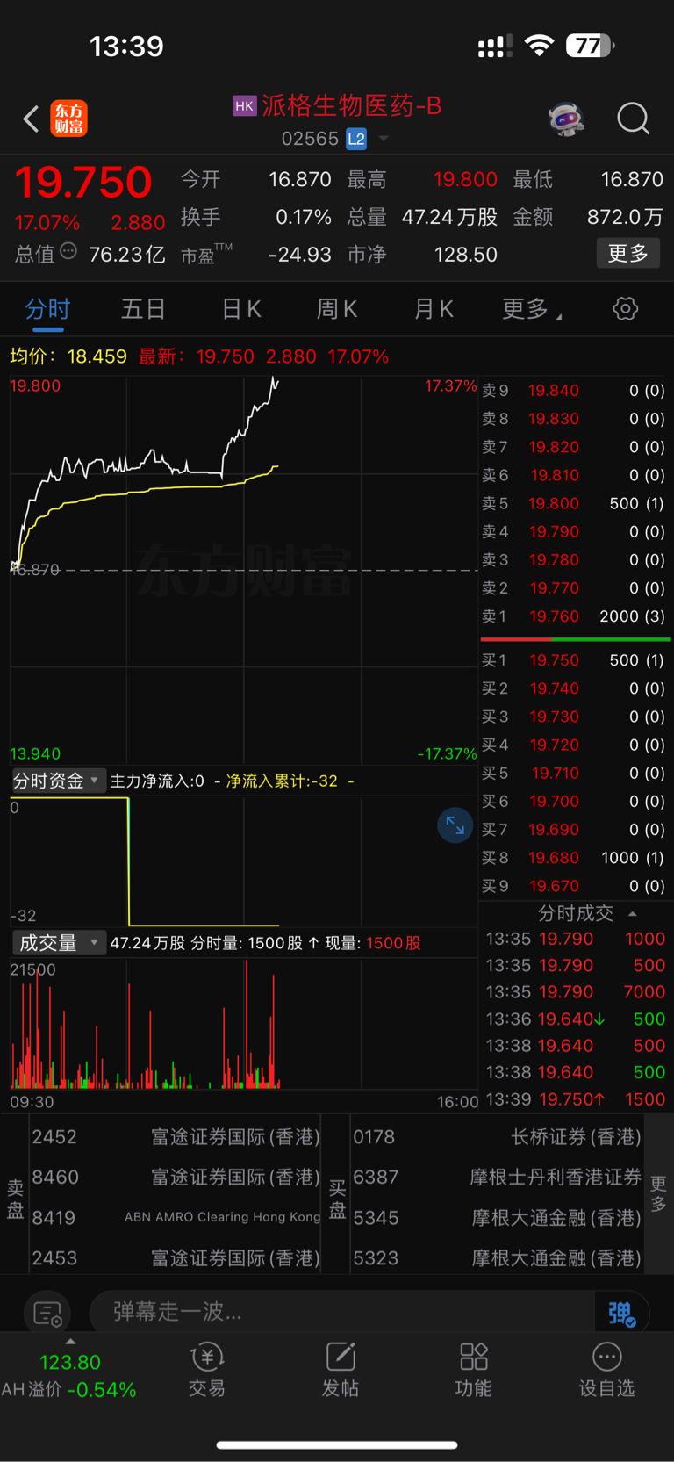Open the Eastmoney logo icon

click(x=69, y=119)
